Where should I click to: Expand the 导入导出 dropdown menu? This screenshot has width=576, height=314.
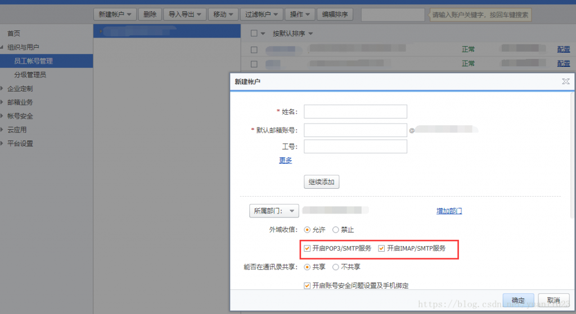[186, 14]
